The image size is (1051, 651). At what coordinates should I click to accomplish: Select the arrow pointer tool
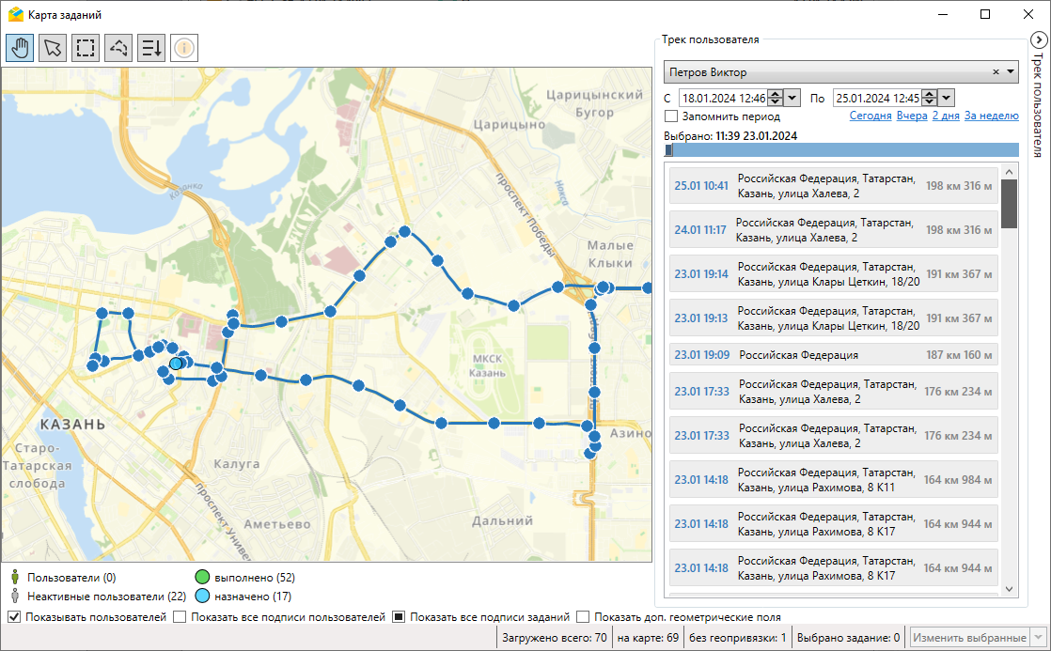(53, 47)
